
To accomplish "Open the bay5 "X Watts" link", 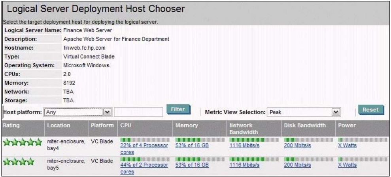I will click(x=348, y=165).
